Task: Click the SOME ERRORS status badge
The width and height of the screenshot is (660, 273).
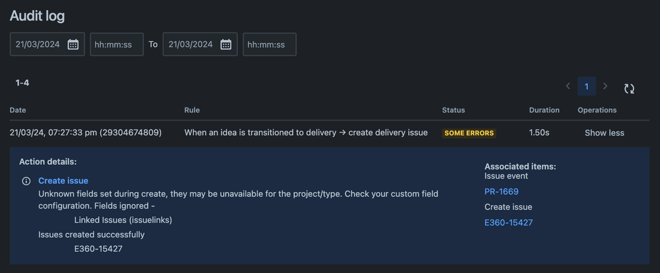Action: (x=469, y=133)
